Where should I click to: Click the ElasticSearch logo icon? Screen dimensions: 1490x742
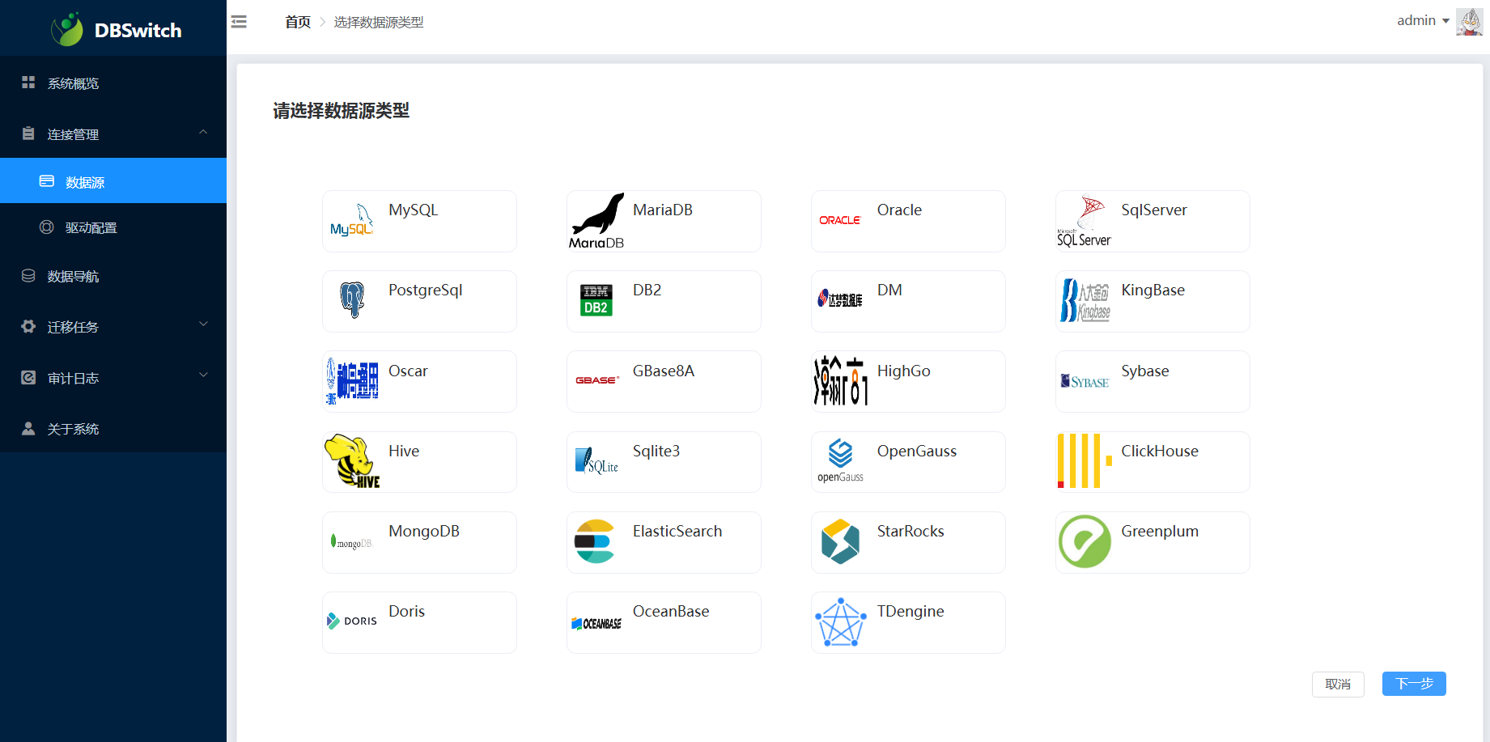[595, 541]
